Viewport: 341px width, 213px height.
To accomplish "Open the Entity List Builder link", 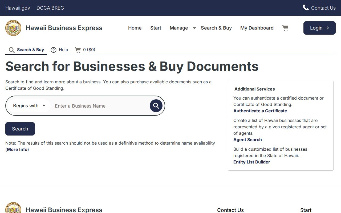I will (x=252, y=162).
